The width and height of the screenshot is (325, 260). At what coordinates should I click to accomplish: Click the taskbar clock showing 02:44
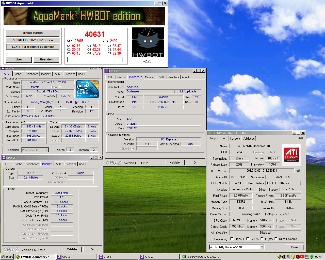pos(319,257)
